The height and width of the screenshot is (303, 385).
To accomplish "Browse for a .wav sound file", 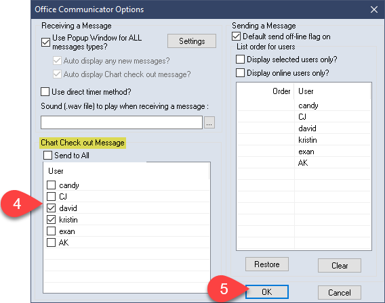I will tap(209, 122).
